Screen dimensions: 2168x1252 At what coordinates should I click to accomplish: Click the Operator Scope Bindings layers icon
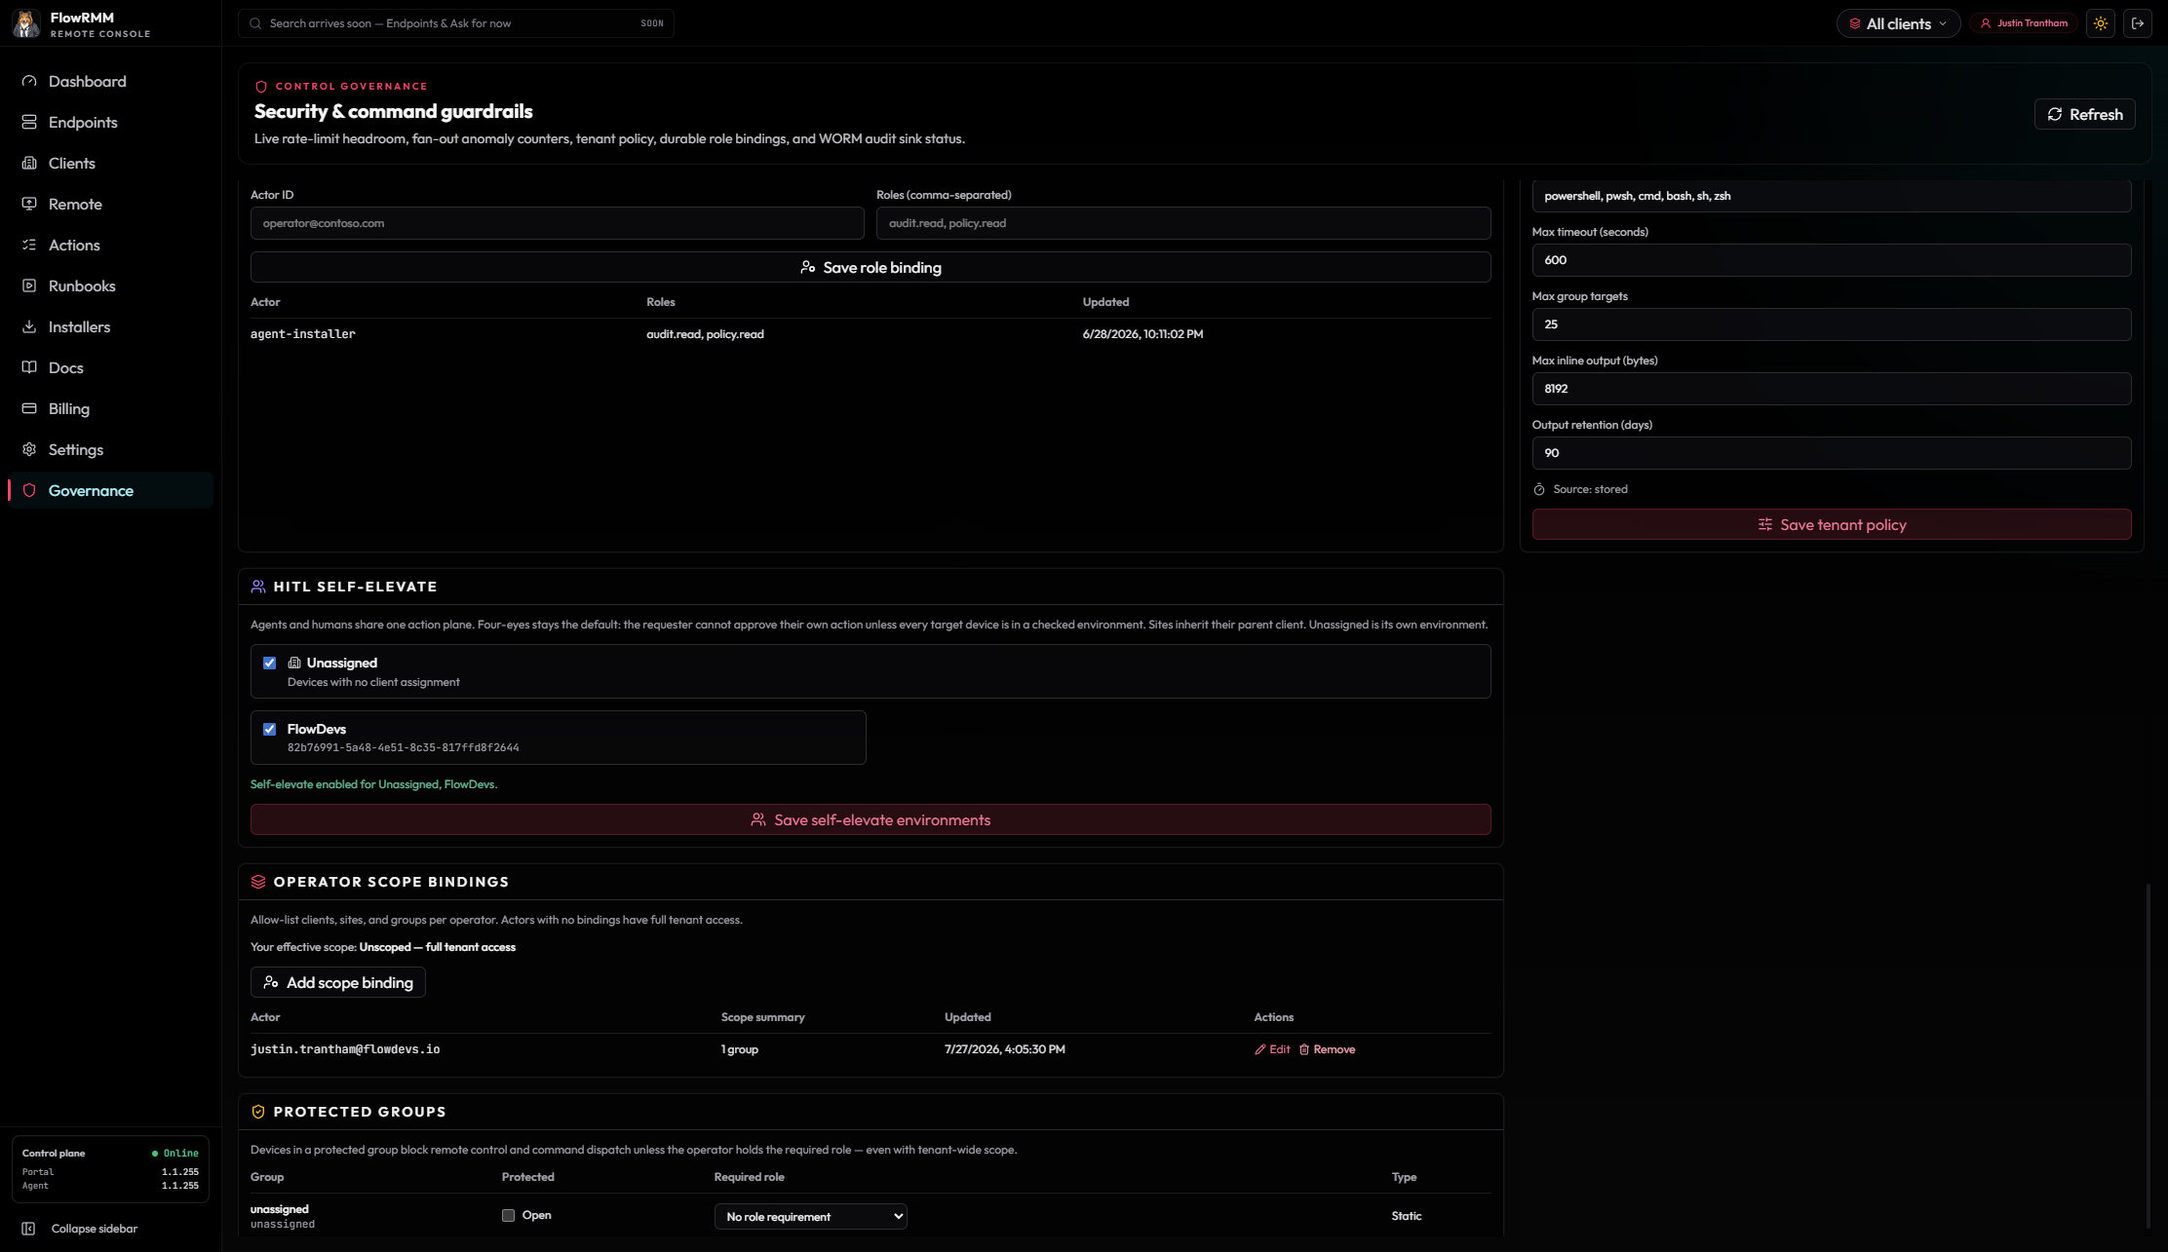(x=258, y=882)
